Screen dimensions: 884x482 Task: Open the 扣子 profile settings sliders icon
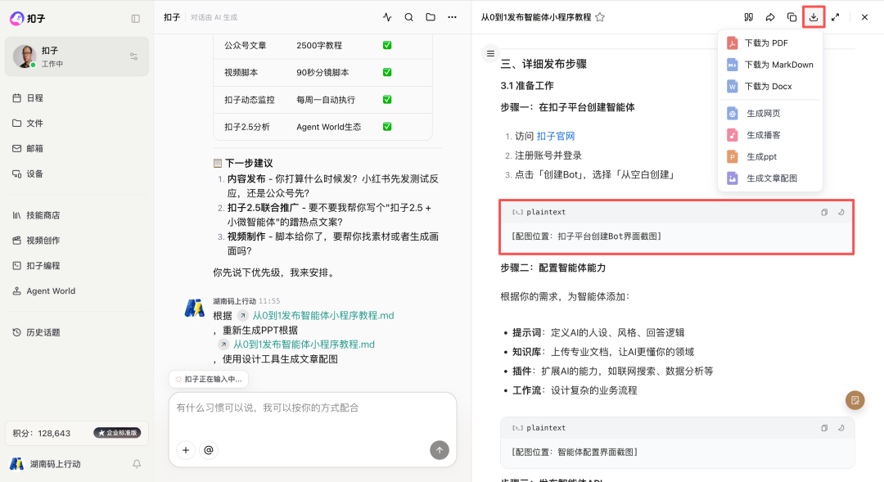click(133, 56)
